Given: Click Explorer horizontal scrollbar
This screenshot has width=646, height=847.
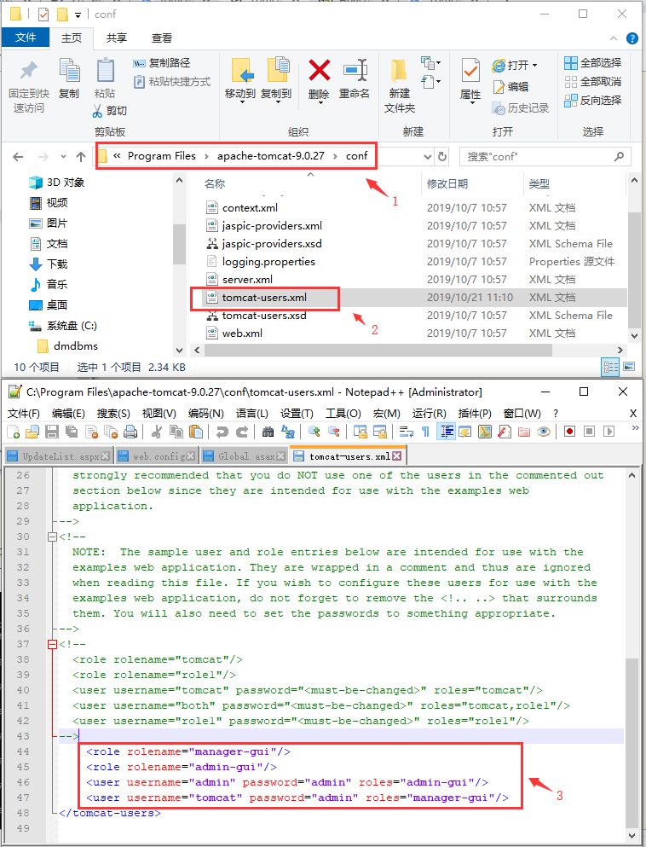Looking at the screenshot, I should click(378, 350).
